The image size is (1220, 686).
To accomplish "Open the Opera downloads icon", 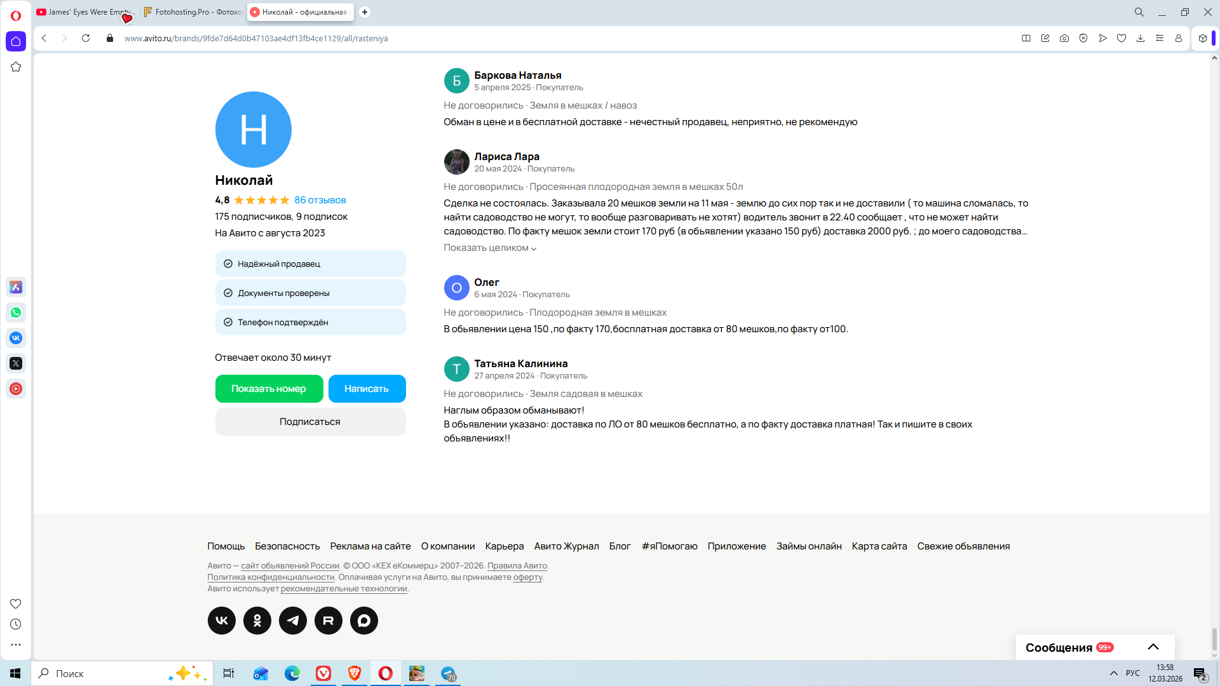I will tap(1141, 38).
